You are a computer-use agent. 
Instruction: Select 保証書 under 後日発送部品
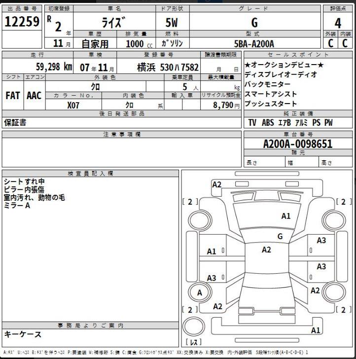point(15,123)
